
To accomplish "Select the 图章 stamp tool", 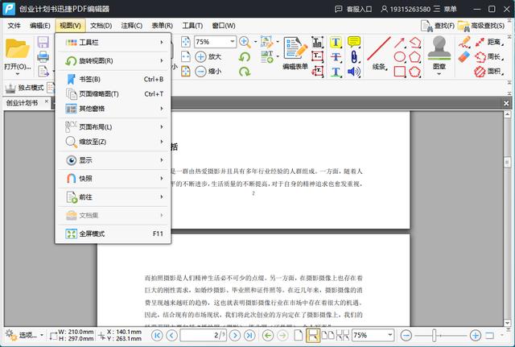I will (439, 56).
